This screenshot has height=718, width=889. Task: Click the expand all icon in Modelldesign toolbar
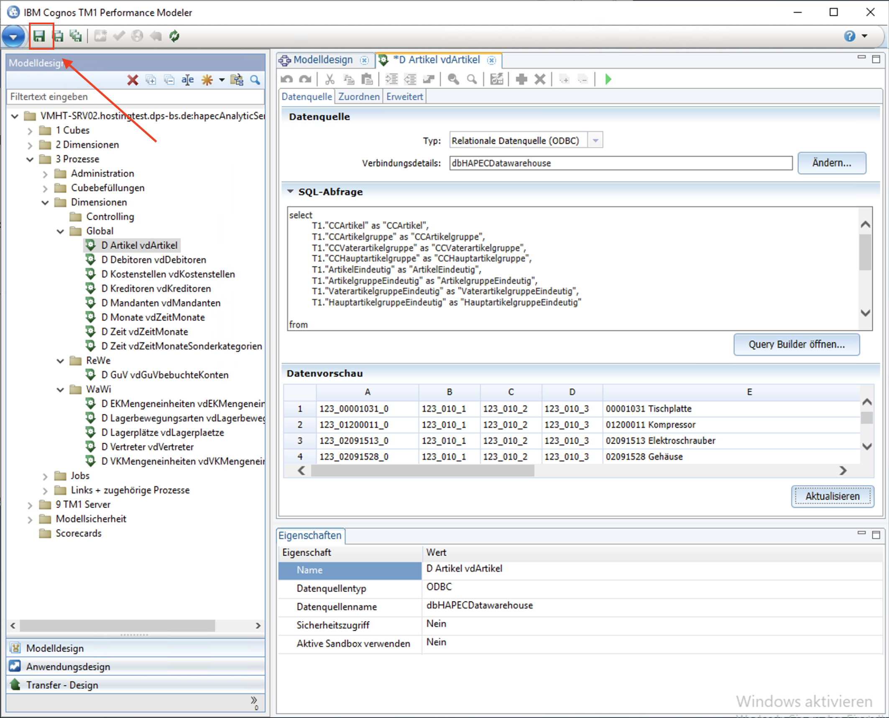click(151, 80)
